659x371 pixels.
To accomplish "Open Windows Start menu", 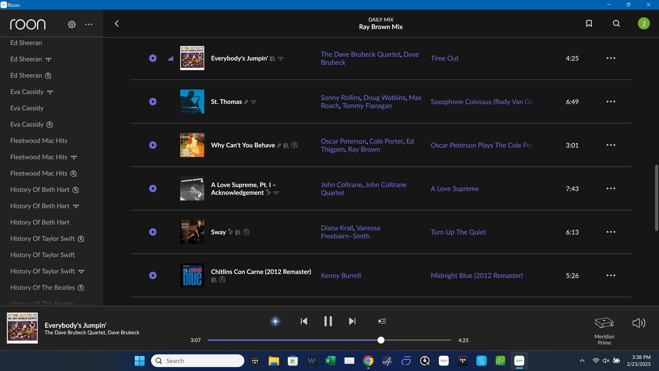I will coord(140,361).
